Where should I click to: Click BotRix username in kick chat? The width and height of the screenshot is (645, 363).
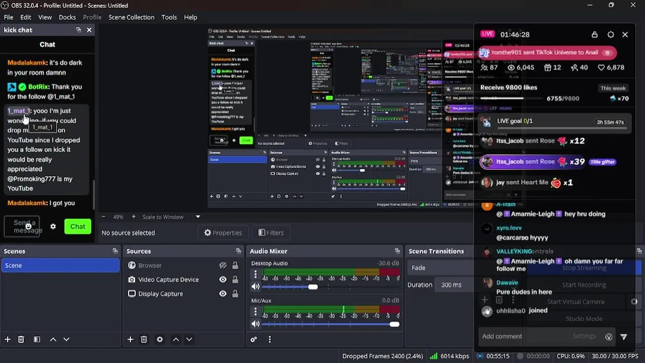38,87
